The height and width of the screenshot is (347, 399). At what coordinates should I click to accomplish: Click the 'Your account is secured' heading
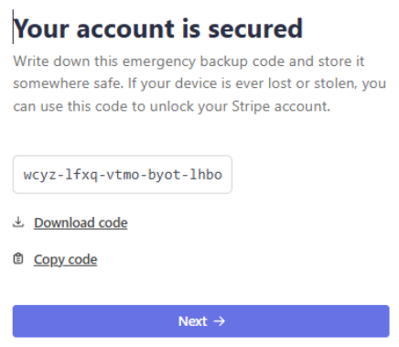(157, 28)
